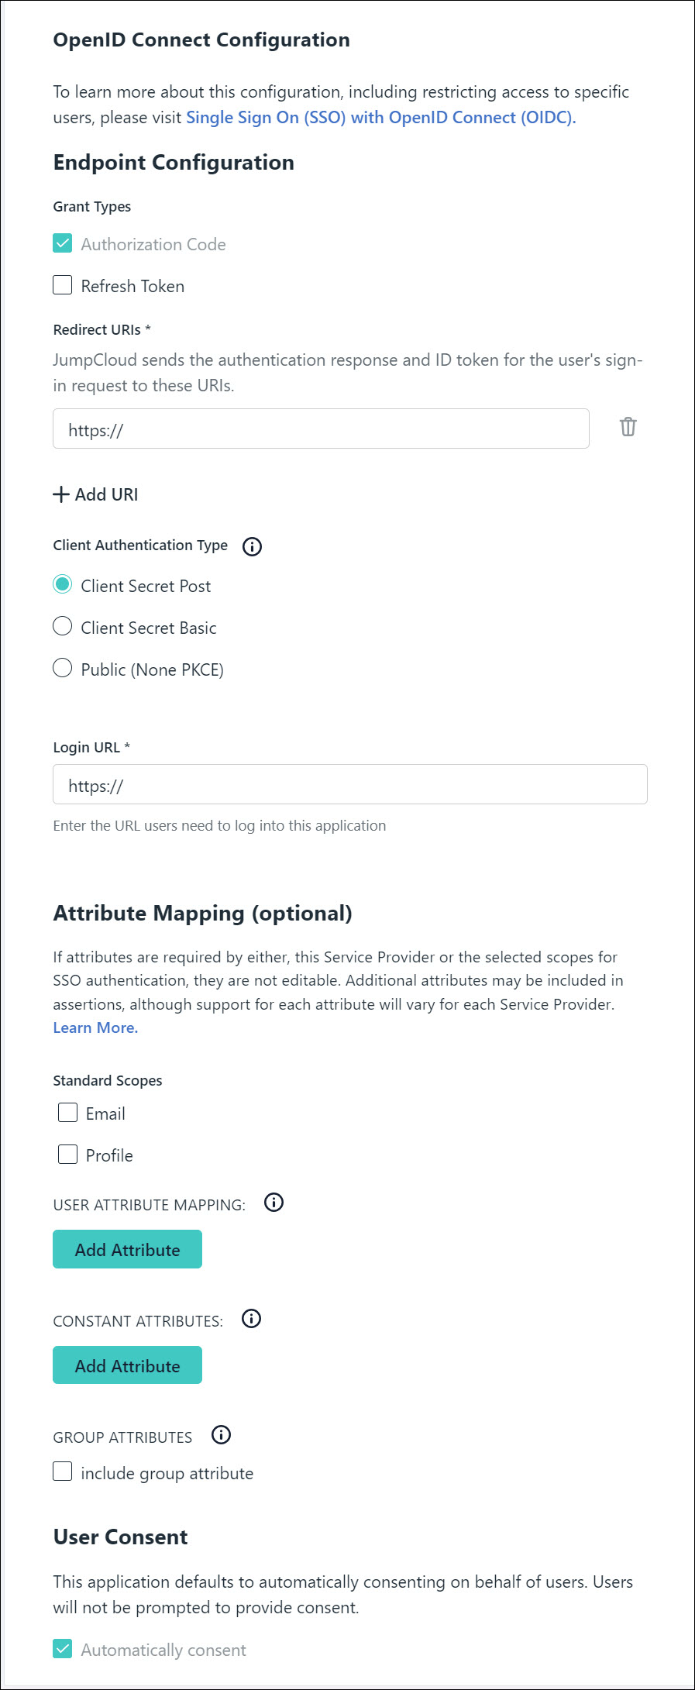This screenshot has height=1690, width=695.
Task: Open Single Sign On with OpenID Connect link
Action: (x=380, y=117)
